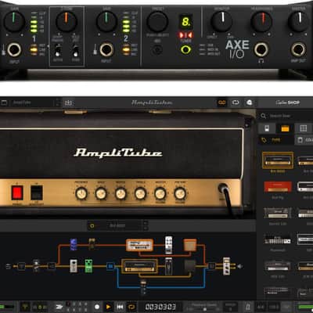Flip the JFET/Pure switch on AXE I/O
This screenshot has height=313, width=313.
tap(76, 51)
